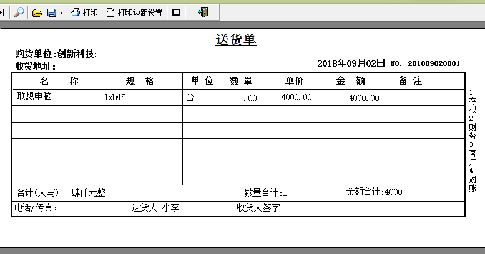
Task: Save report using the floppy disk icon
Action: coord(52,12)
